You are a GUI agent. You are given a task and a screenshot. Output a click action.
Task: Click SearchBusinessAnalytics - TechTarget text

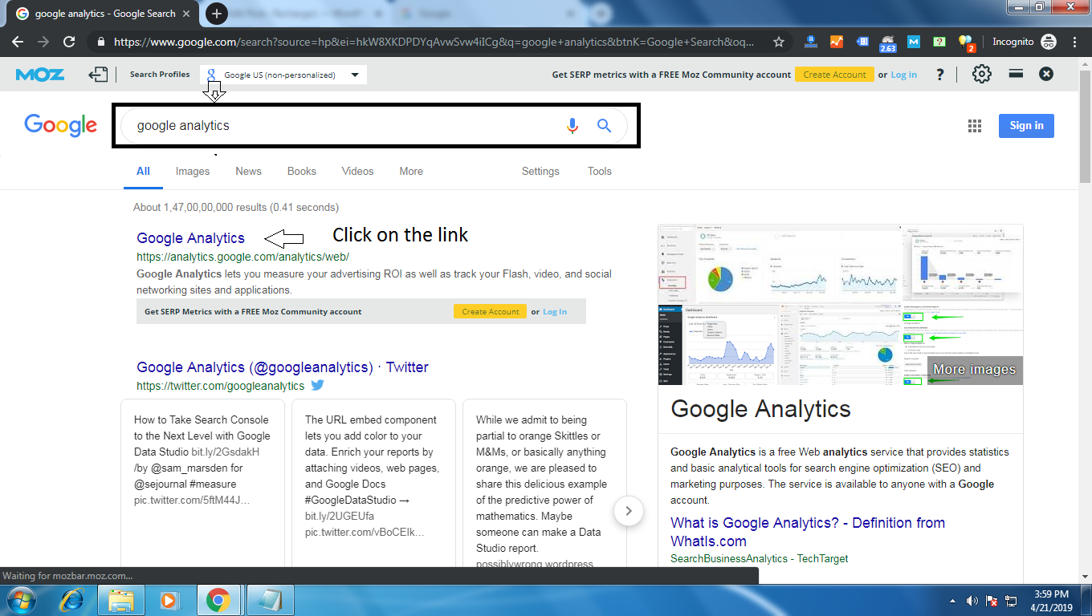pos(760,558)
